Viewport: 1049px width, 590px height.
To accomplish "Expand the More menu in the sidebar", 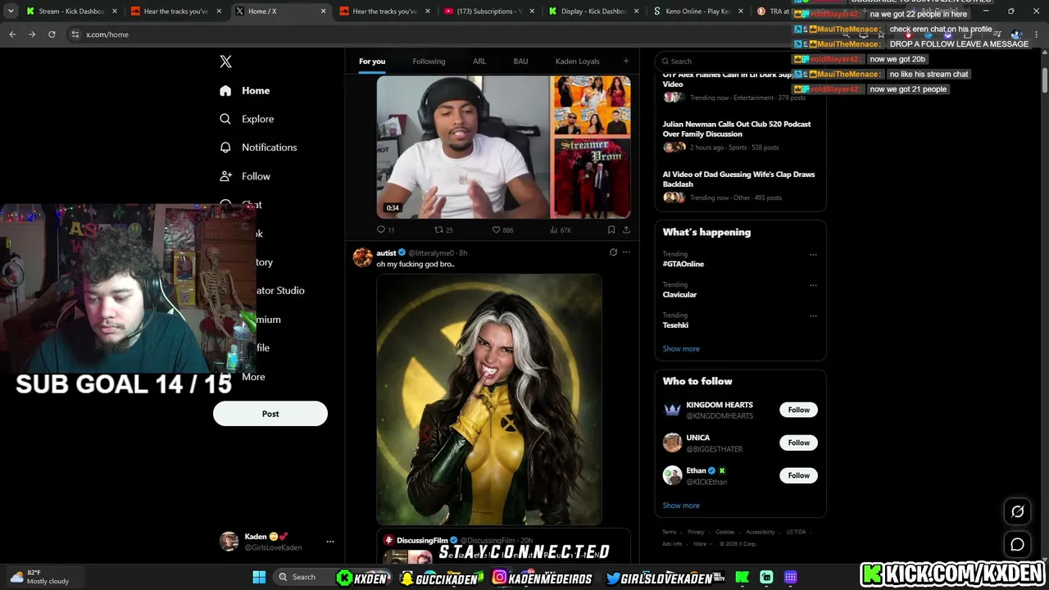I will (x=253, y=377).
